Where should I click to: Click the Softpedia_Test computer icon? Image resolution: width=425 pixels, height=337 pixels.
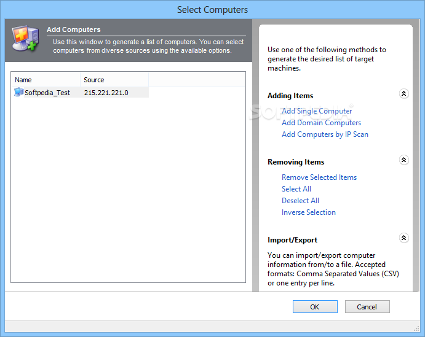pyautogui.click(x=18, y=93)
